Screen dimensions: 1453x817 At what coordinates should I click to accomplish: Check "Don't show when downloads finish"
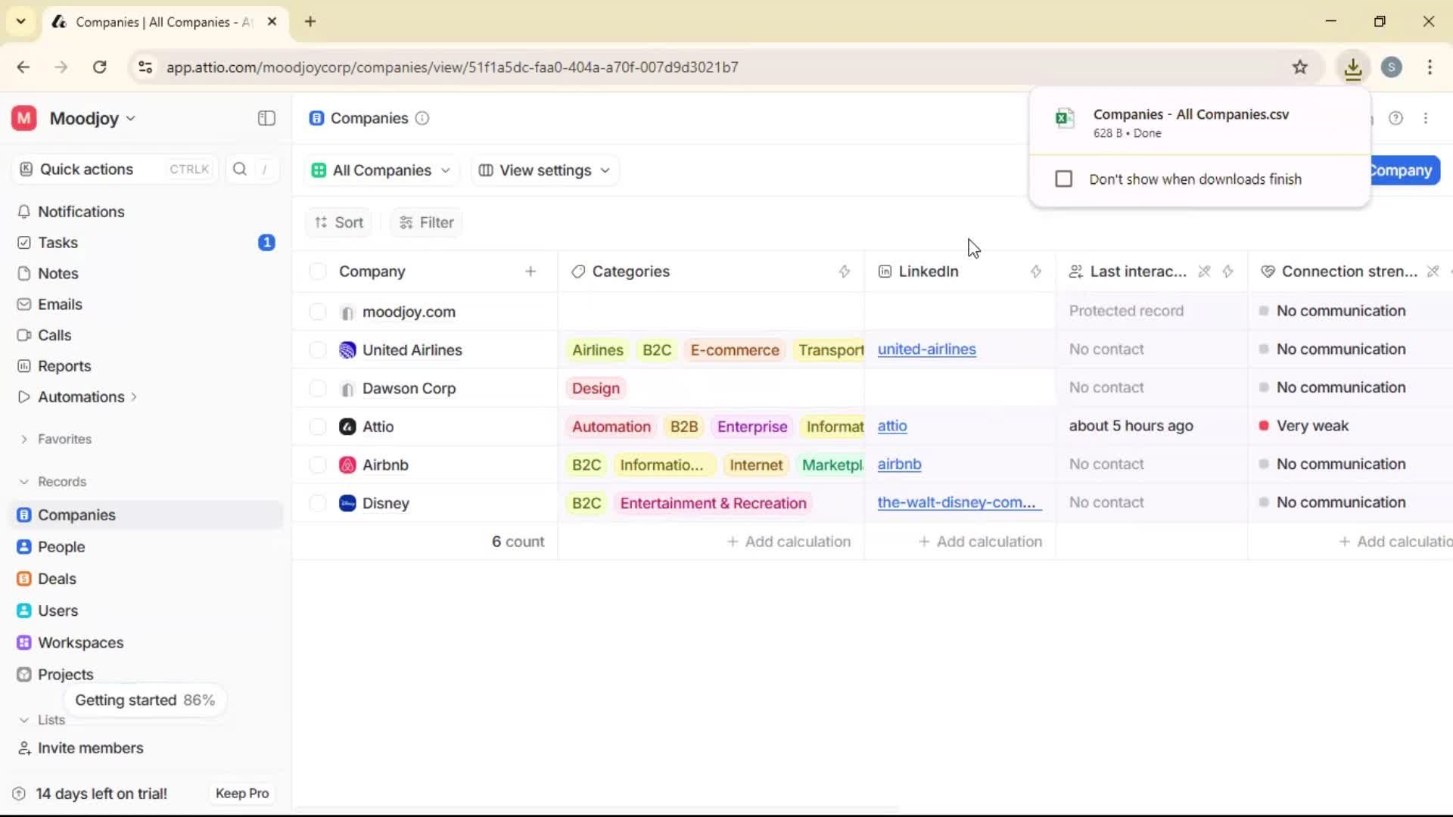1063,179
